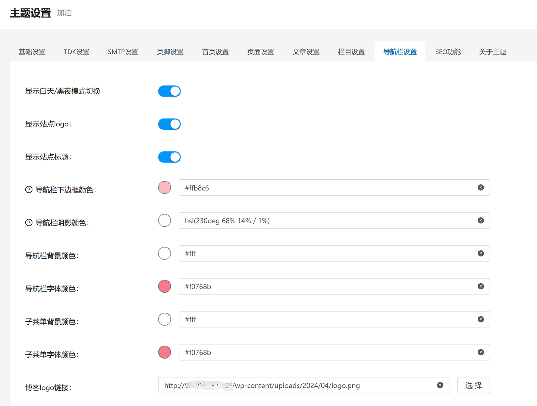Viewport: 537px width, 406px height.
Task: Open the 栏目设置 tab
Action: pyautogui.click(x=351, y=52)
